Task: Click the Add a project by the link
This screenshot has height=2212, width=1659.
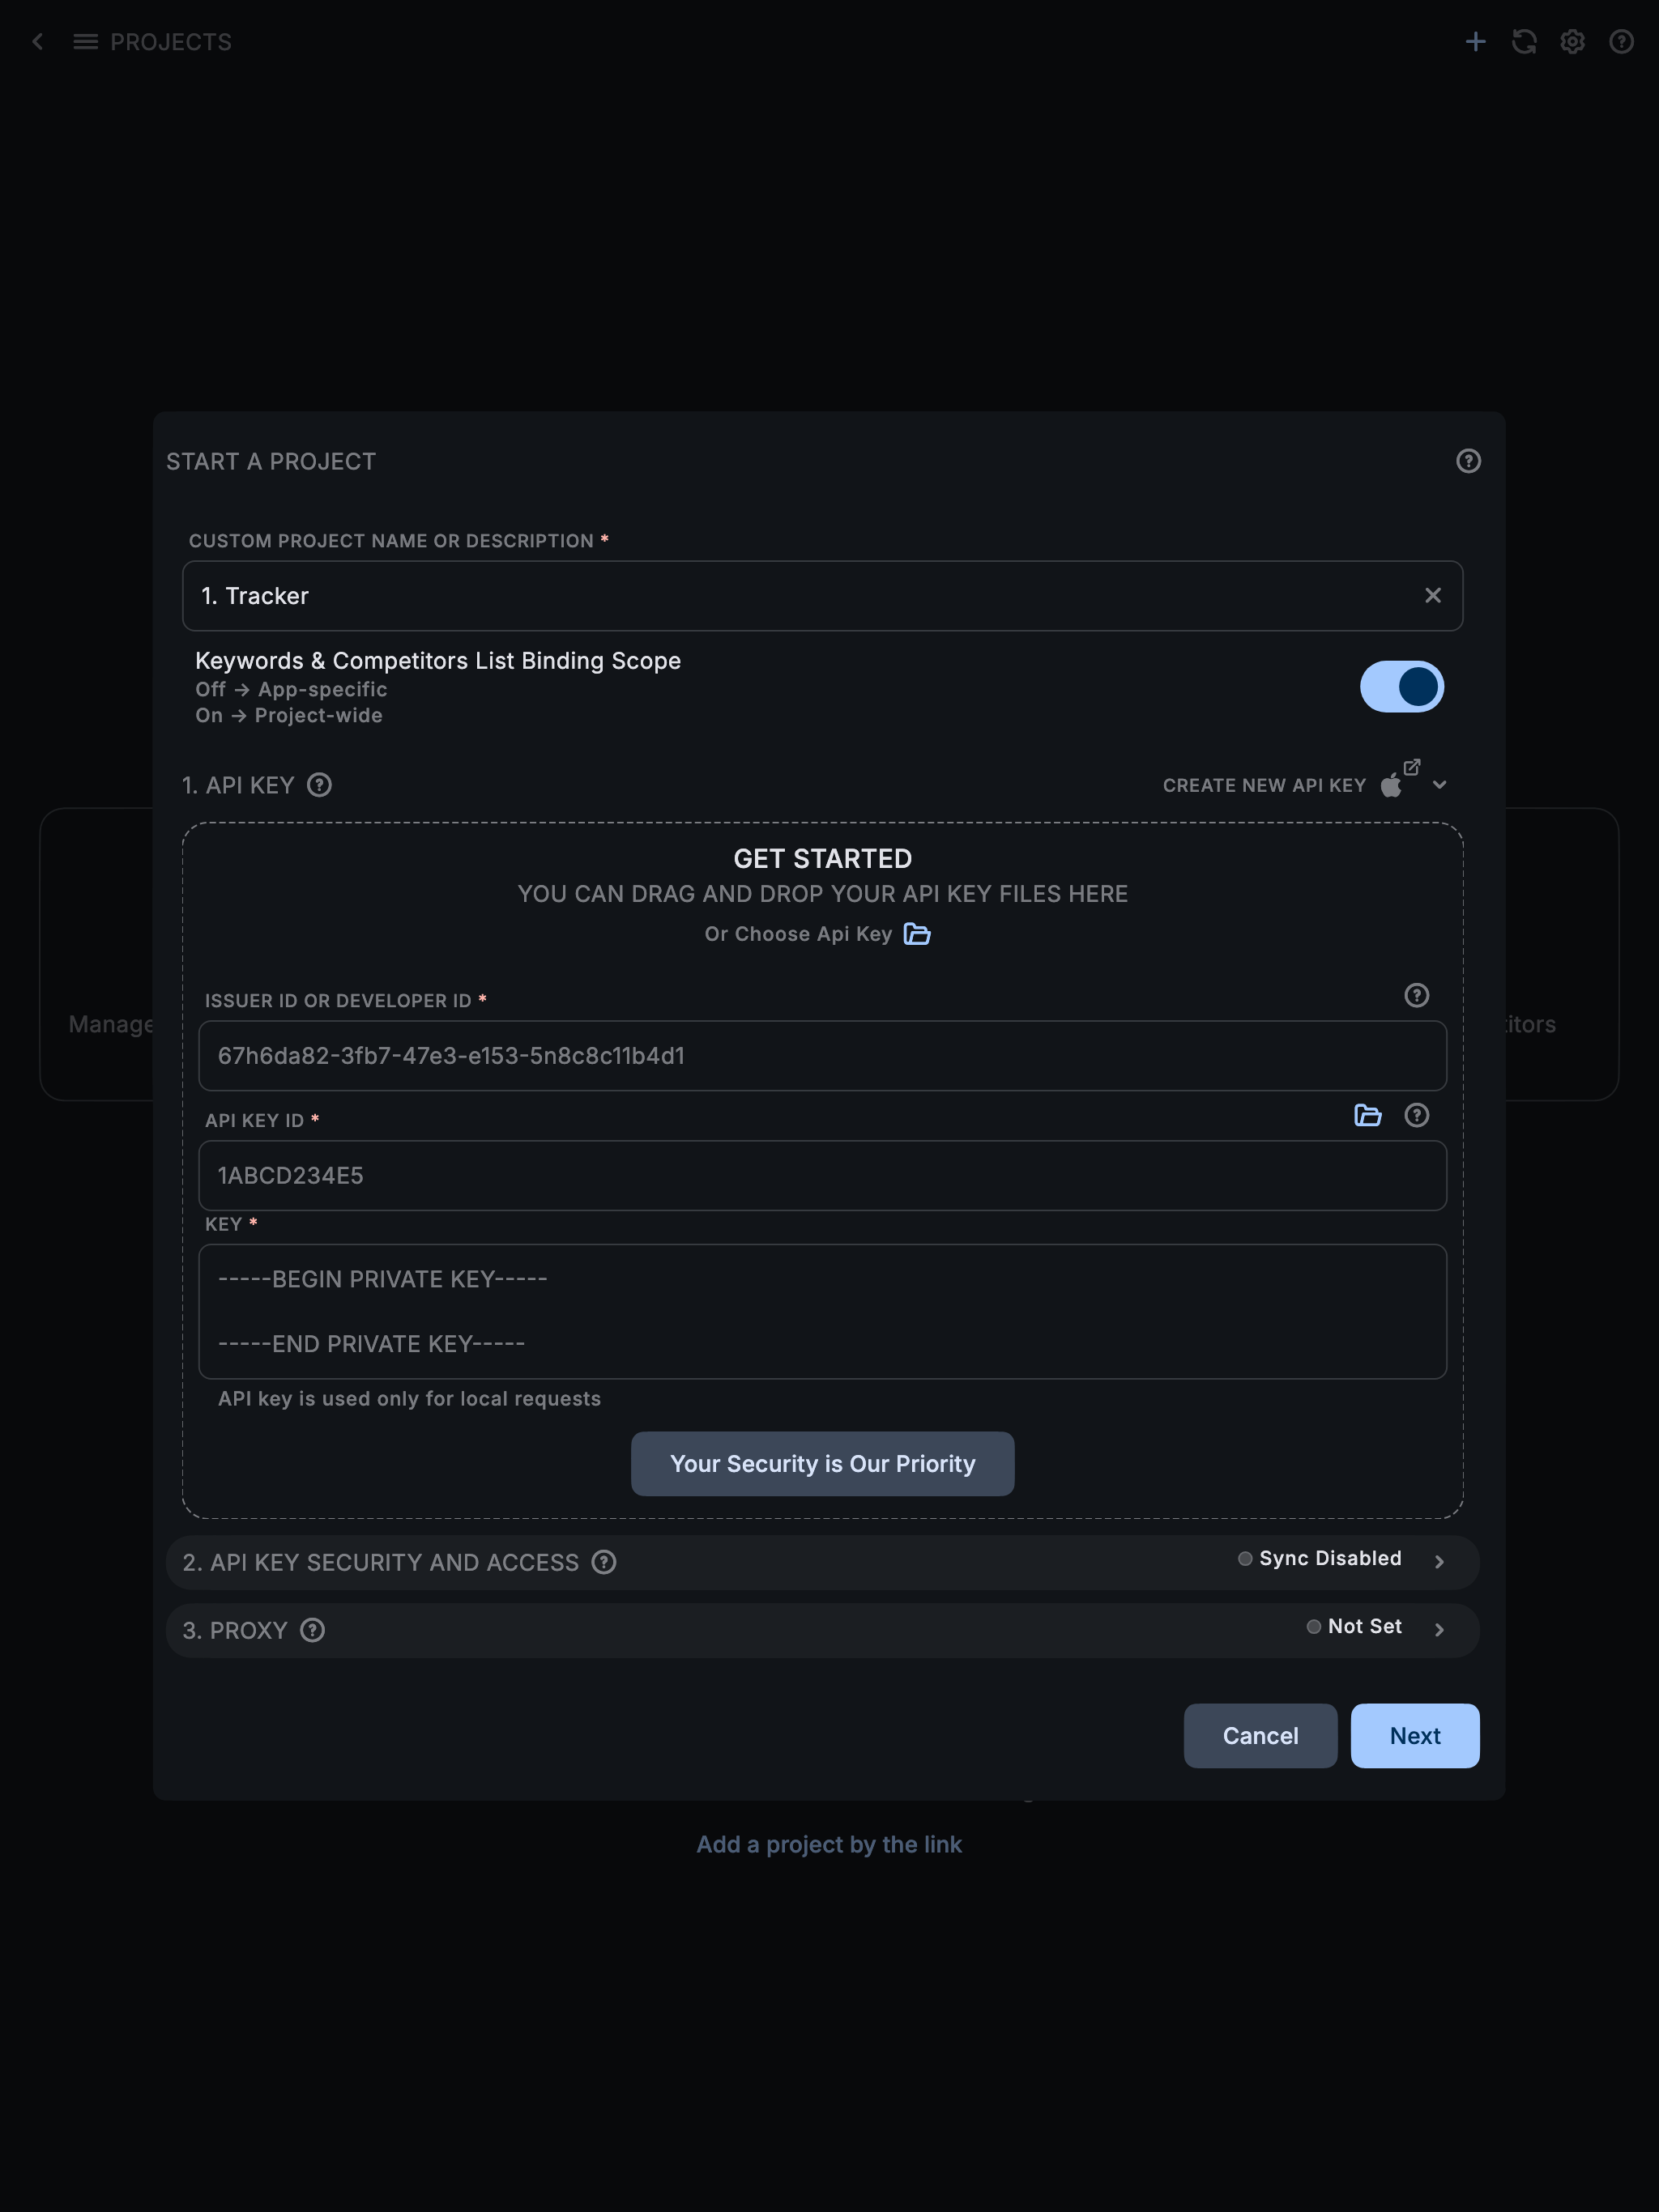Action: point(829,1845)
